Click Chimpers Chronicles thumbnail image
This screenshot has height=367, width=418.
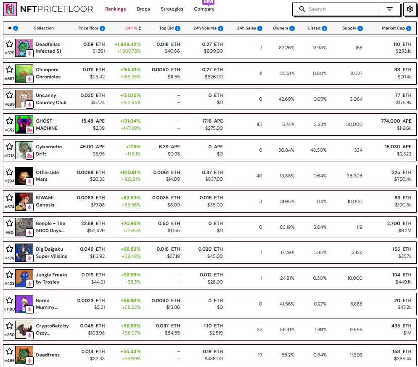[x=24, y=73]
